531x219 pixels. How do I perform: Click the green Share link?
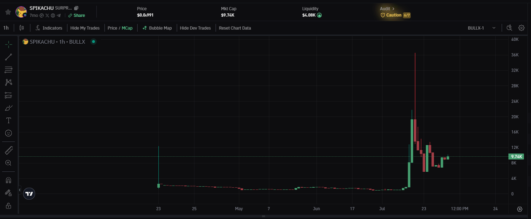tap(77, 15)
